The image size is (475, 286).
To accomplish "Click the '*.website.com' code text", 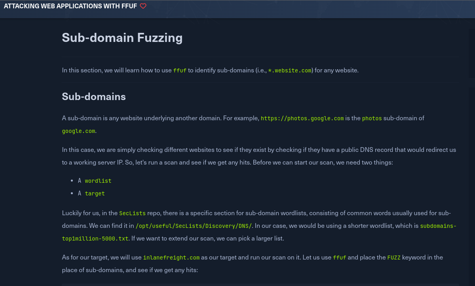I will tap(290, 71).
